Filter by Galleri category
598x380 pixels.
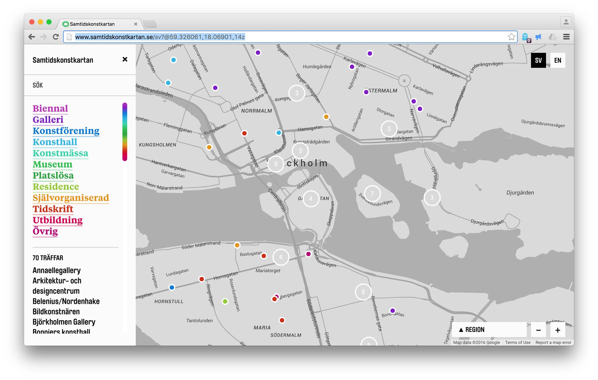[x=48, y=120]
